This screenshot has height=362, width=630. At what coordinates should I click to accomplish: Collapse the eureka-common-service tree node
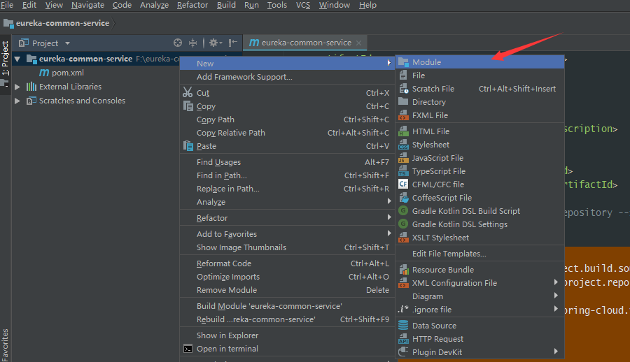pos(17,59)
